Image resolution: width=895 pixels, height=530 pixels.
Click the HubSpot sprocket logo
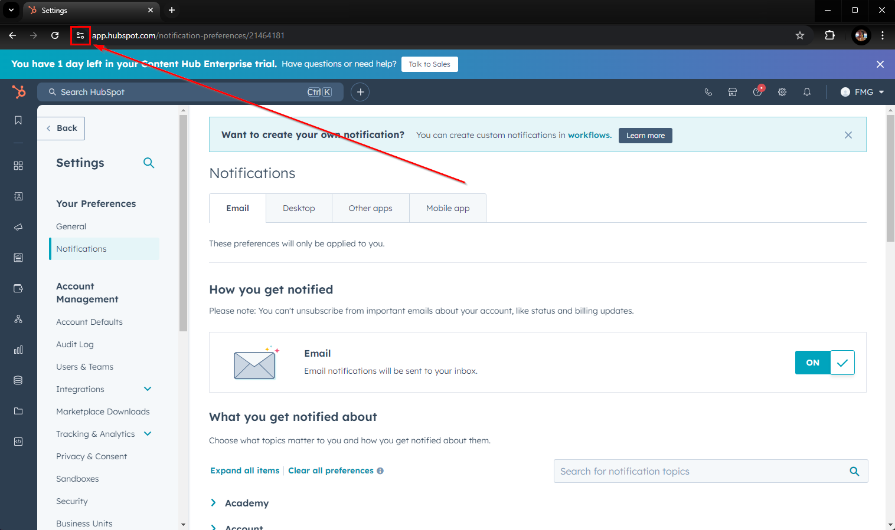pyautogui.click(x=19, y=92)
